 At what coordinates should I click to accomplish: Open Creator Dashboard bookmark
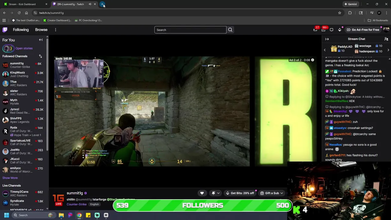[57, 20]
